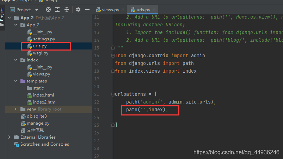Click the App_2 root folder icon
The image size is (283, 159).
(17, 18)
